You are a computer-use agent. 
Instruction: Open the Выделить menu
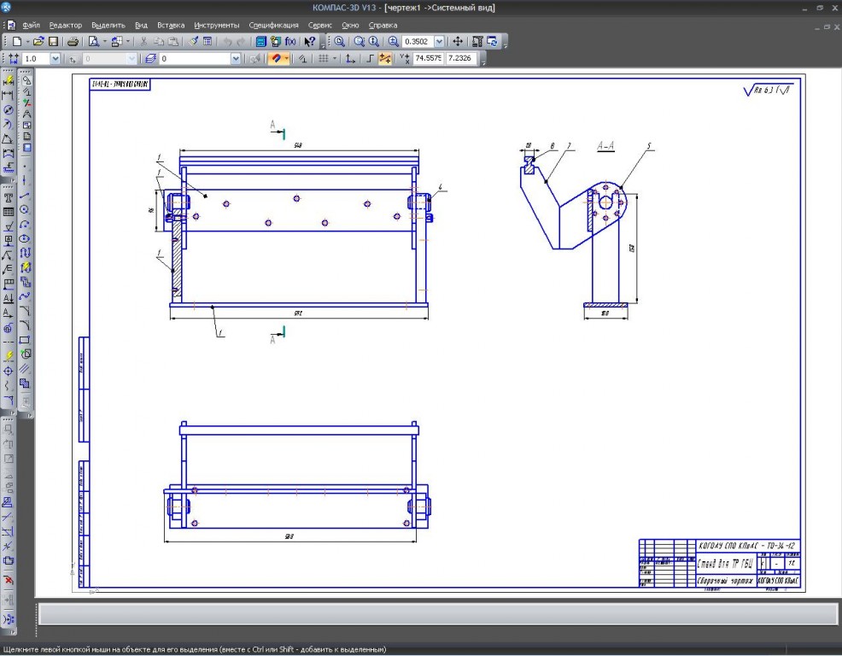click(108, 26)
